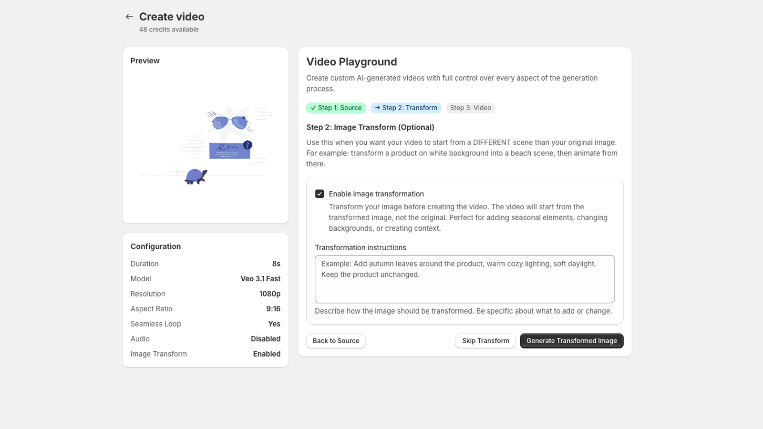The height and width of the screenshot is (429, 763).
Task: Jump to the Step 3: Video step
Action: [470, 108]
